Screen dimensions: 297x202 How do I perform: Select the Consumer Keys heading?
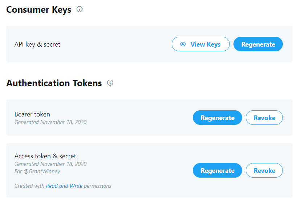coord(38,9)
